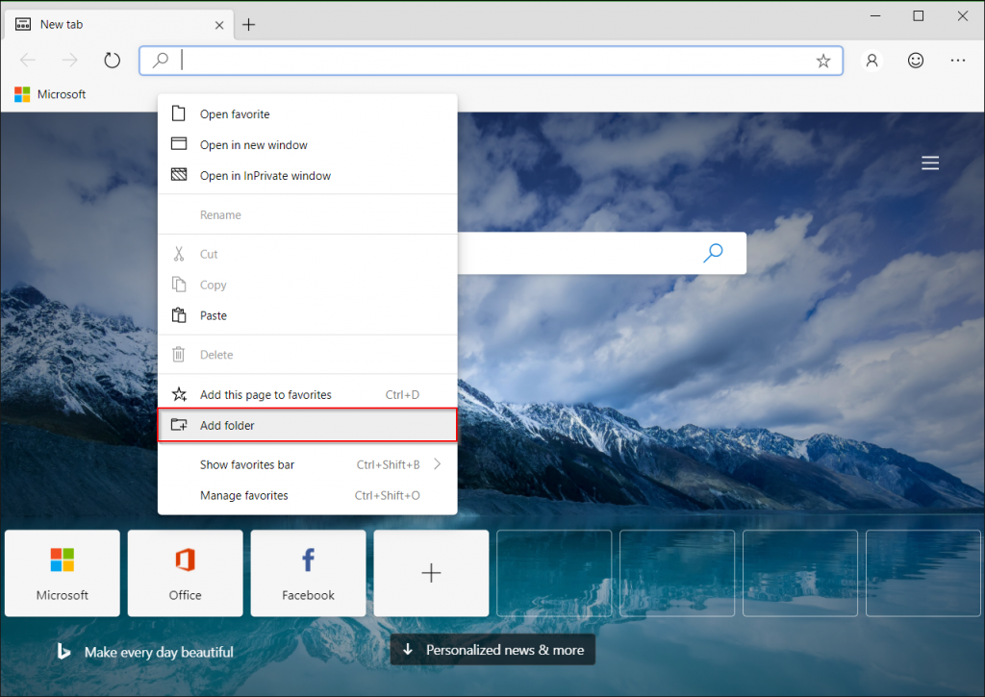Click the browser refresh icon
The width and height of the screenshot is (985, 697).
(112, 60)
